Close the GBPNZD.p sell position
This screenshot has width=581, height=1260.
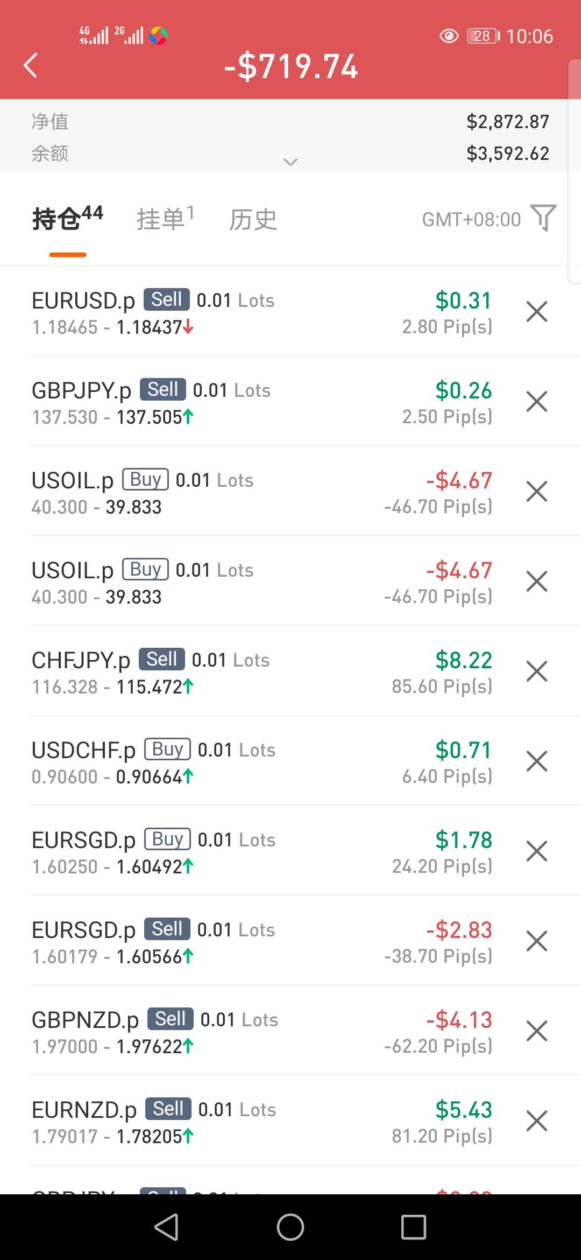[536, 1031]
